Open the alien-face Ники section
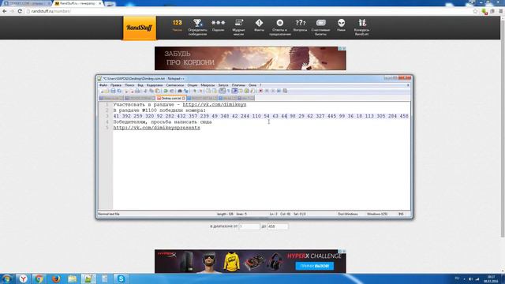 [342, 26]
